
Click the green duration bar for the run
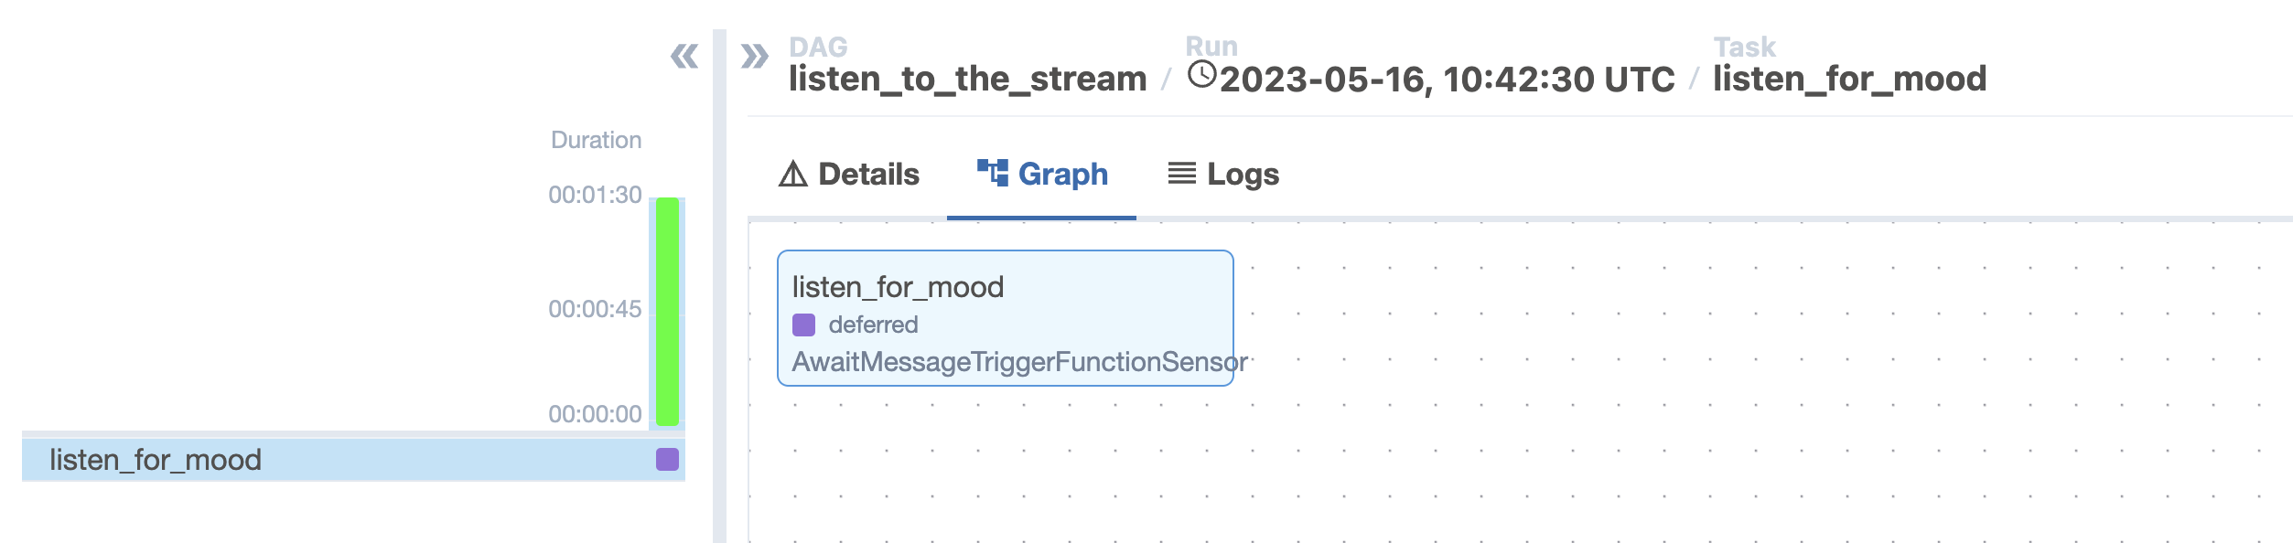coord(668,311)
